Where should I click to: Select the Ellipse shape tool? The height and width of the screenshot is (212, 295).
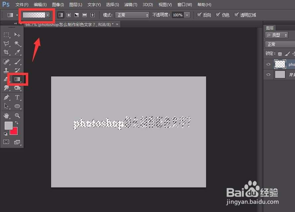click(x=17, y=106)
